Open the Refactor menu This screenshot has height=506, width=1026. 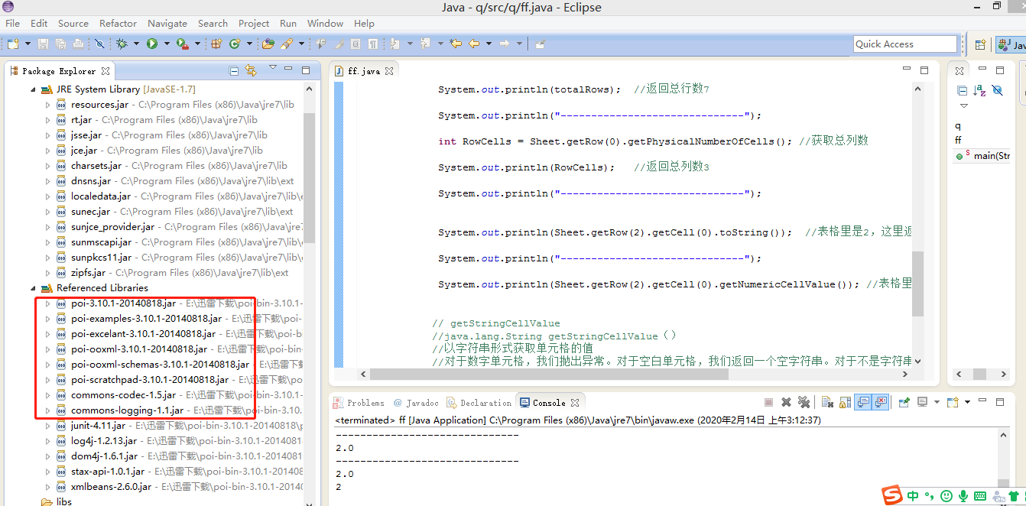119,23
